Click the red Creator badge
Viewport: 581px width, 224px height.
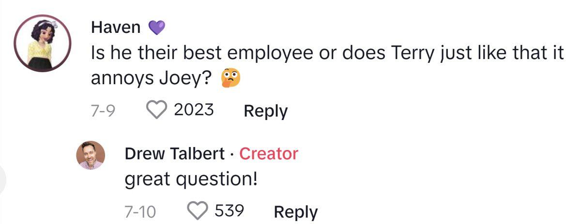[269, 154]
